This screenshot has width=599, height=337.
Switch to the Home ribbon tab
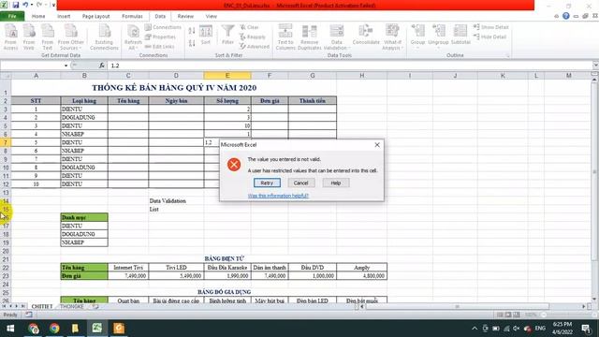click(38, 17)
